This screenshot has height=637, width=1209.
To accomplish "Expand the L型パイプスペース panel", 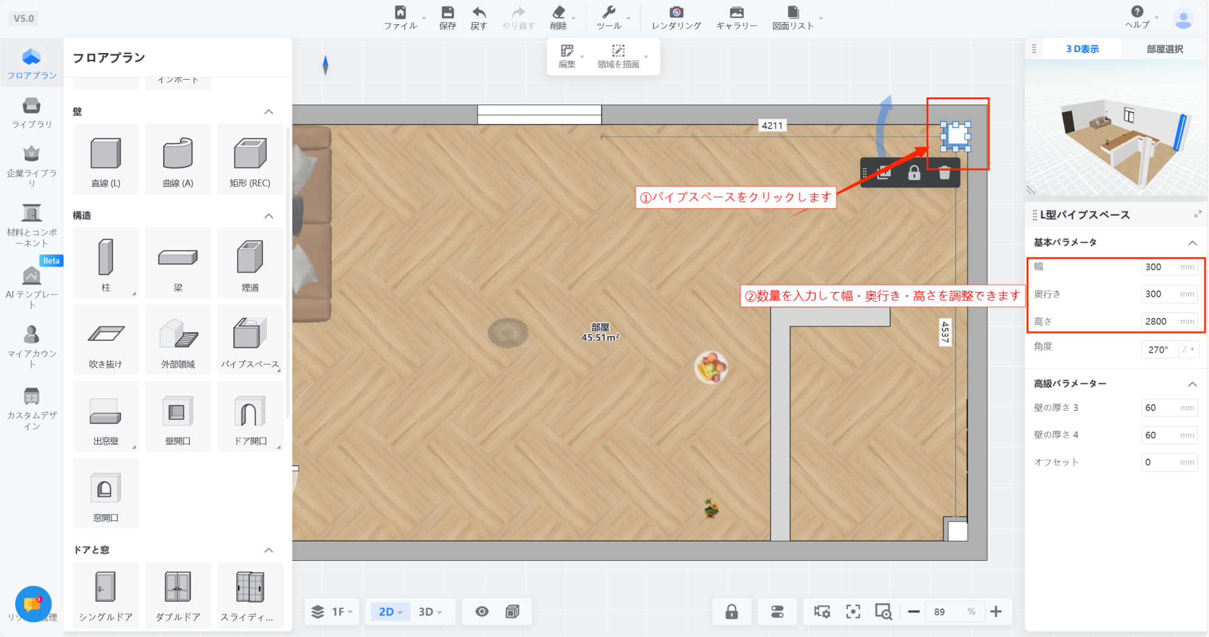I will 1198,214.
